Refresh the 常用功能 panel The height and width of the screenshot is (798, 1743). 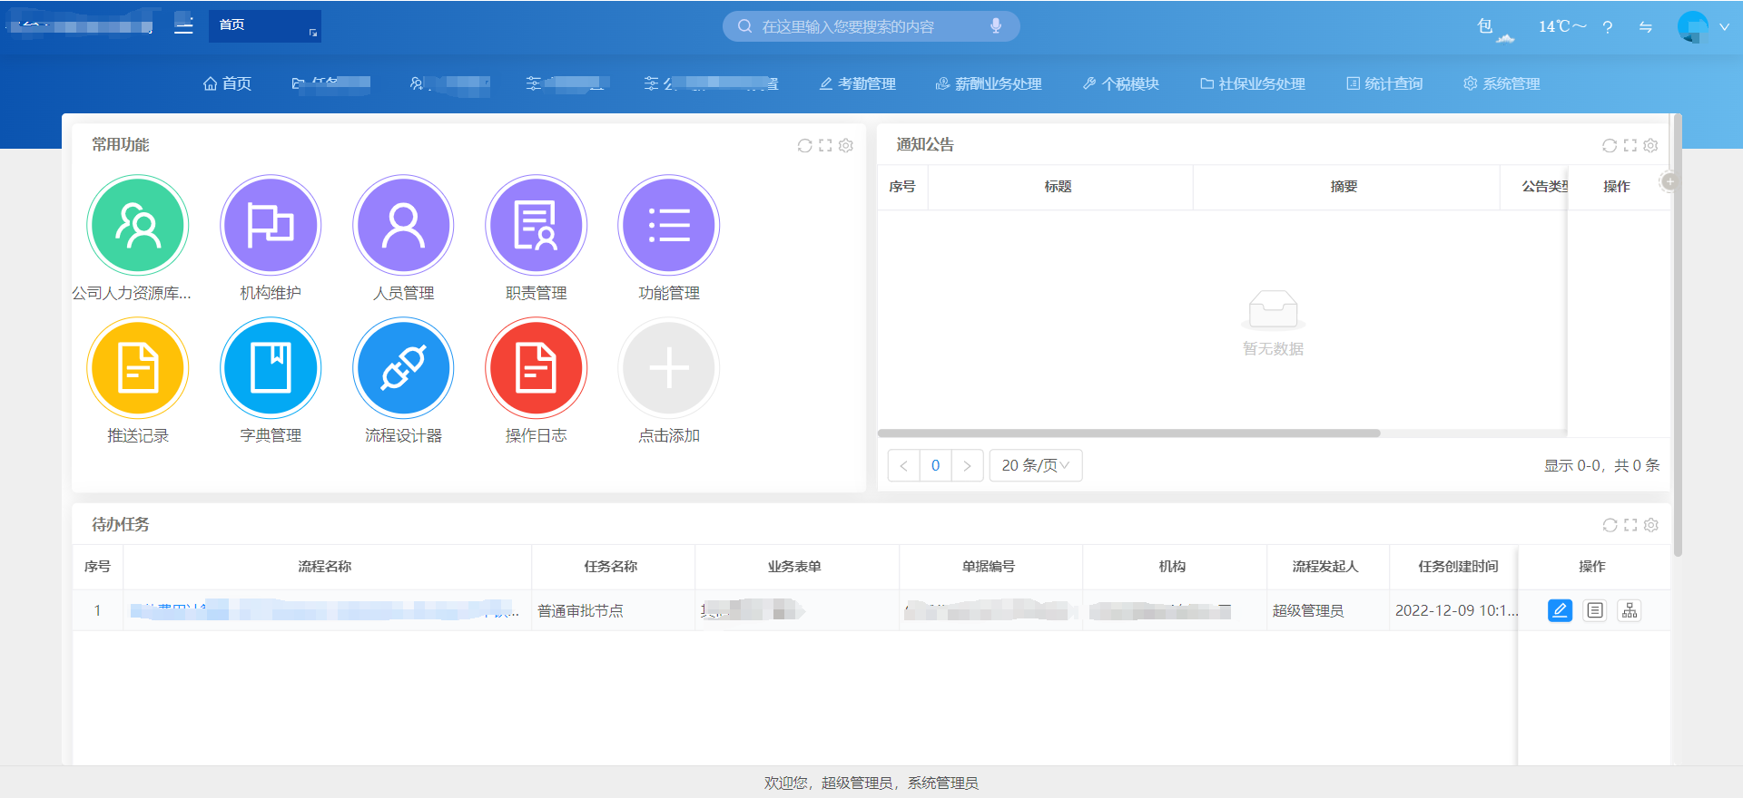tap(804, 145)
